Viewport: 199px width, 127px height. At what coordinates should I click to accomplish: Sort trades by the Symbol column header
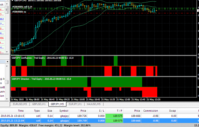[61, 111]
